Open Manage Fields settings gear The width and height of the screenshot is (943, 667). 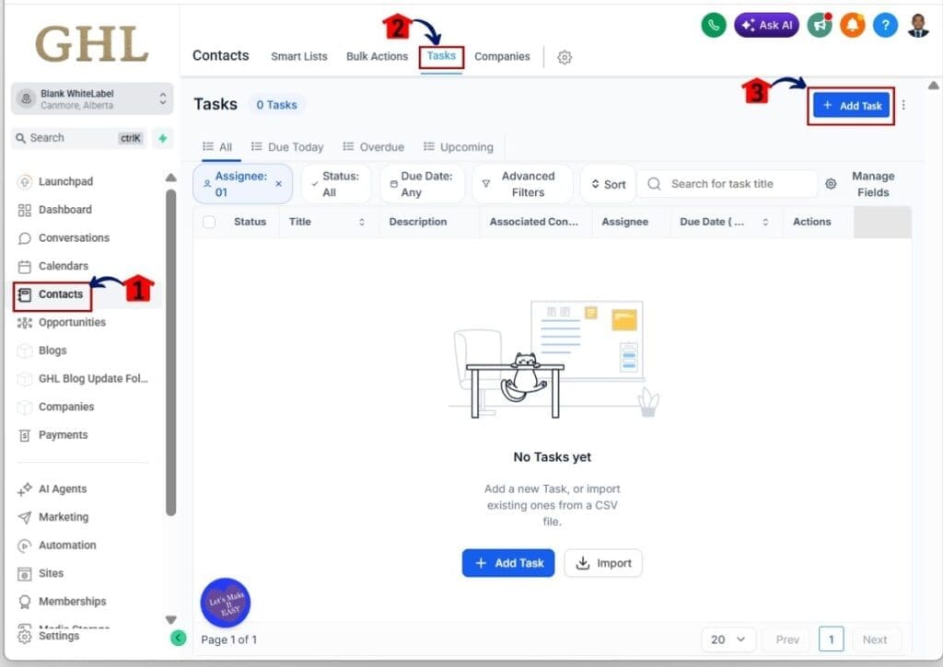click(x=831, y=184)
